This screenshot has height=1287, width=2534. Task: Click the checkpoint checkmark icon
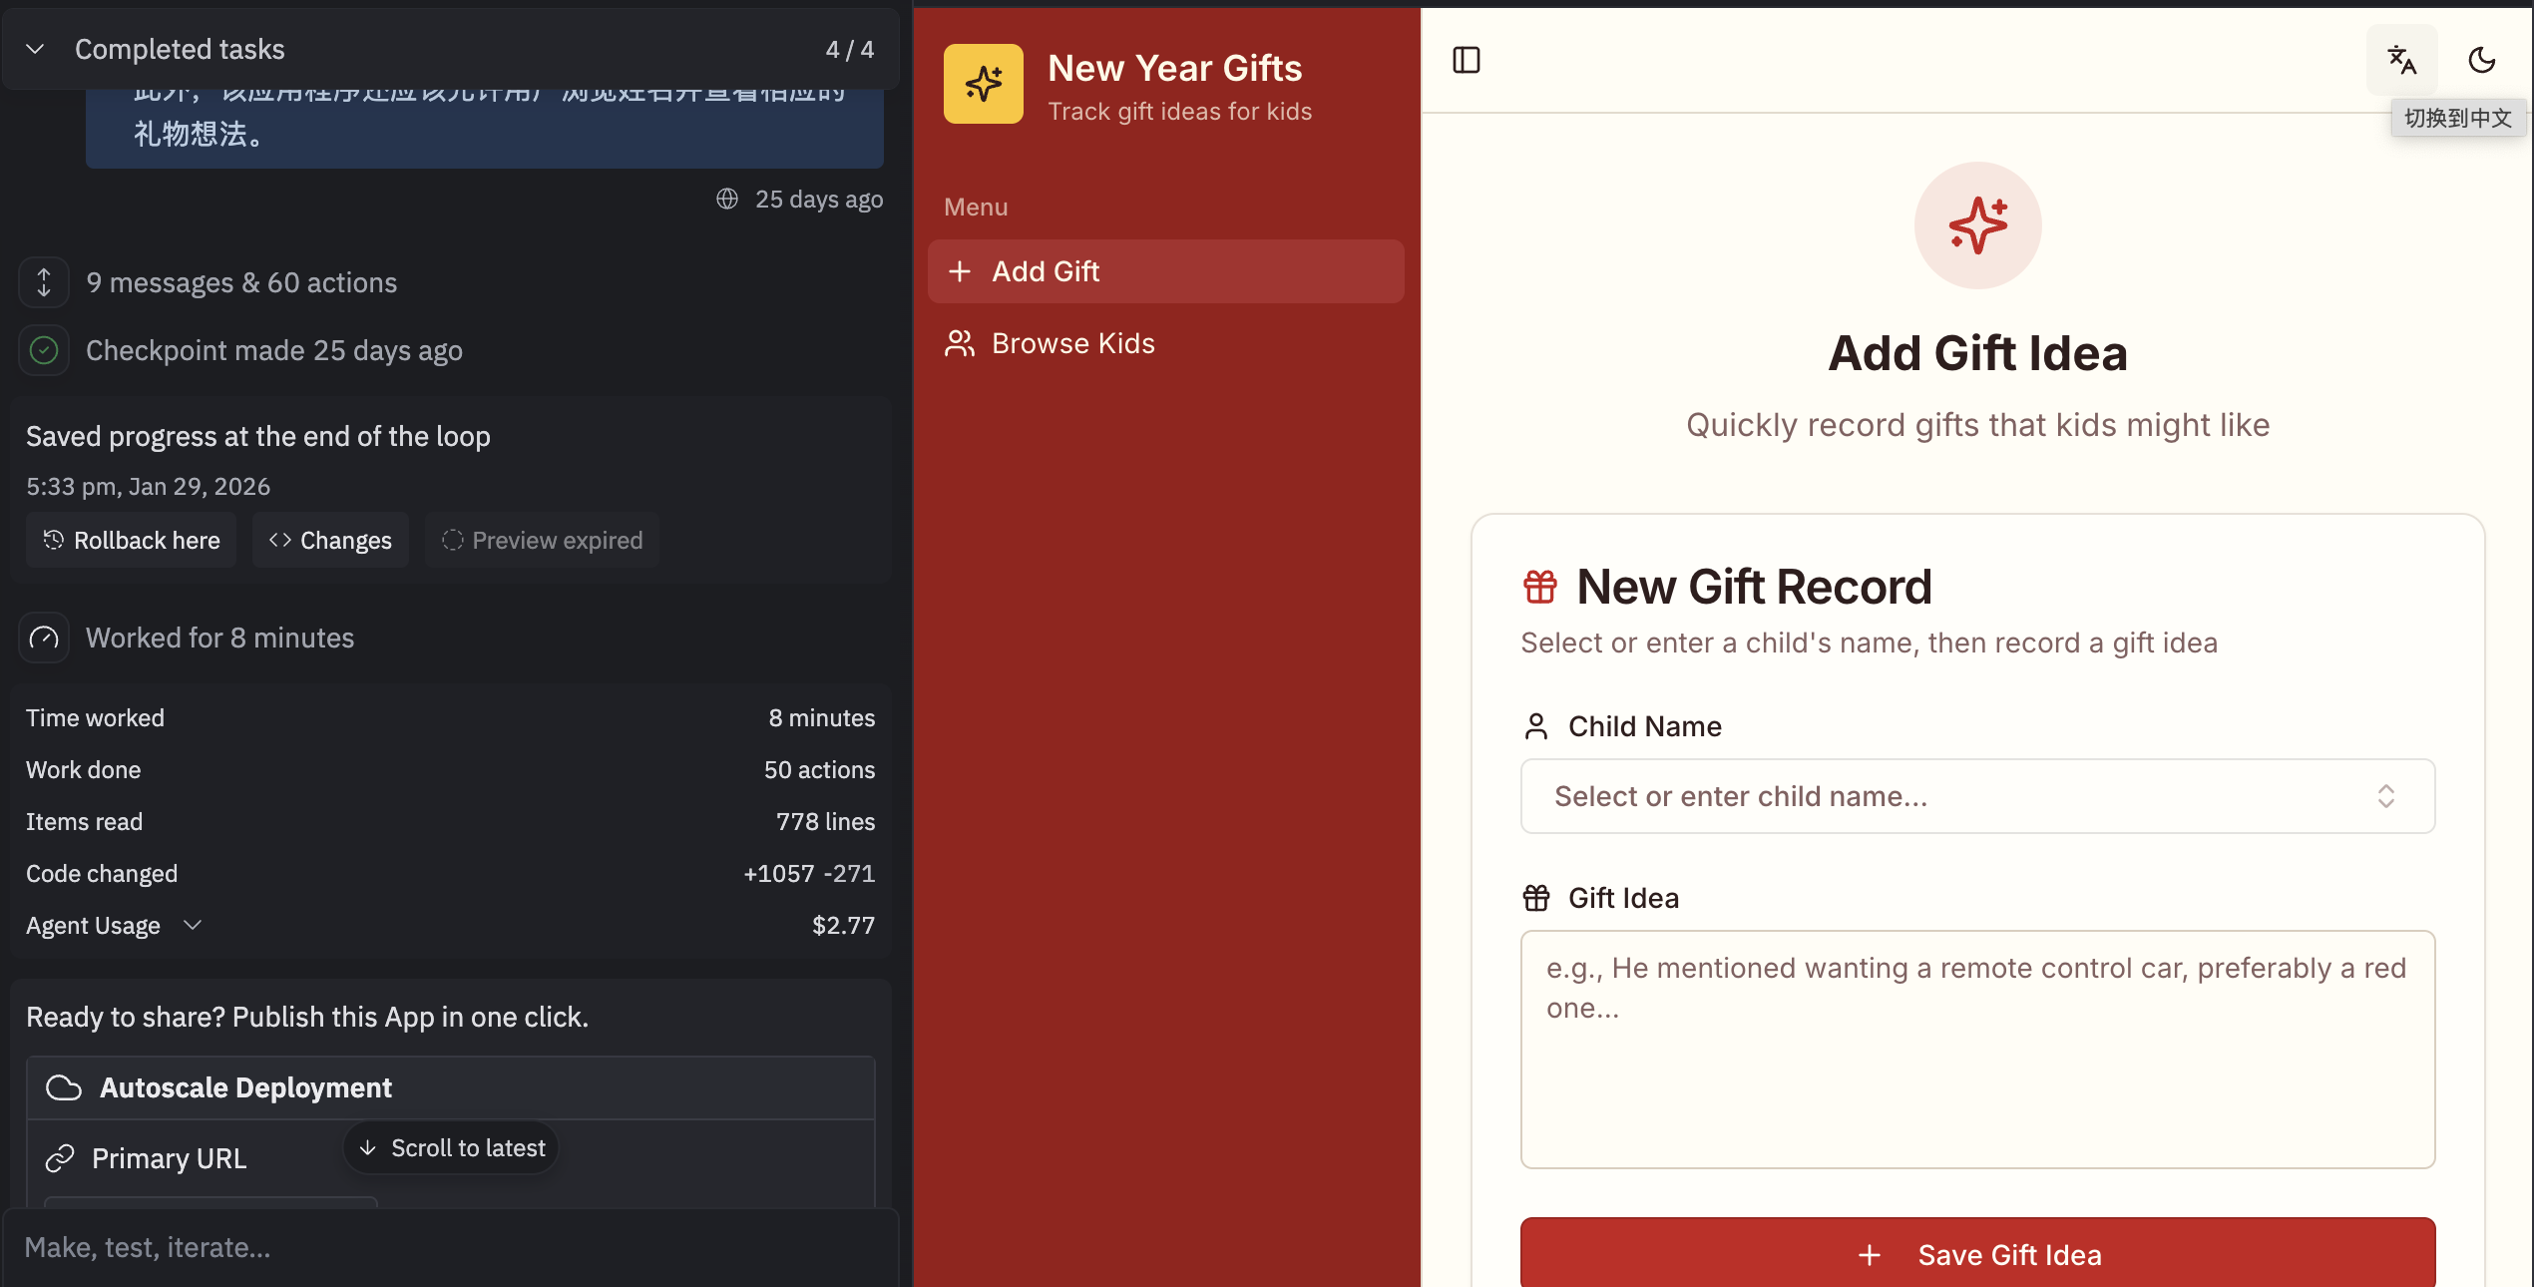tap(43, 349)
